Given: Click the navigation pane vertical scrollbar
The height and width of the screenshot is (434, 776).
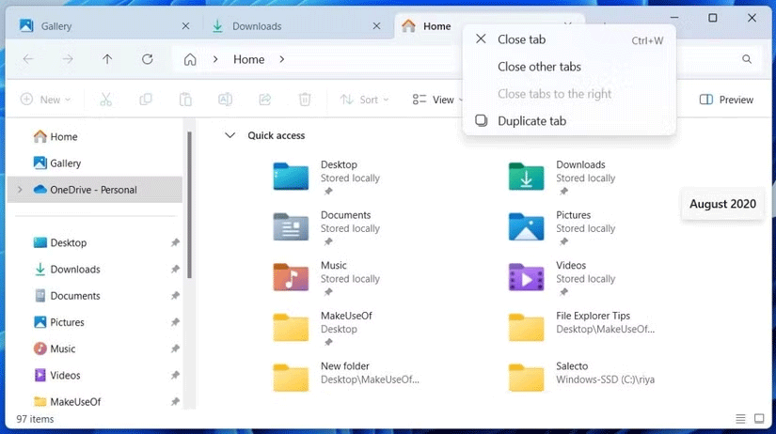Looking at the screenshot, I should tap(189, 202).
